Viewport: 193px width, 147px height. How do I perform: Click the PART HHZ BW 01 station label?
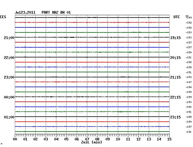point(56,12)
